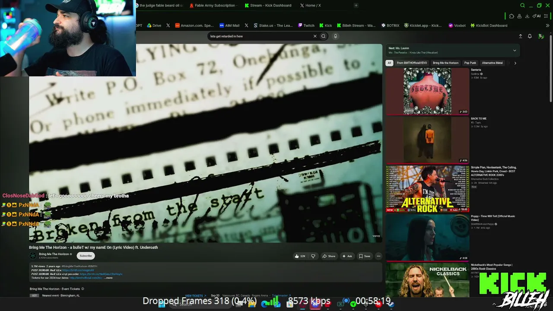
Task: Switch to the Home / X tab
Action: point(310,6)
